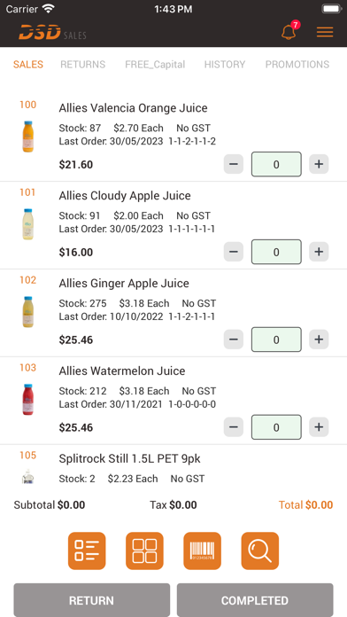
Task: Open the FREE_Capital tab
Action: pyautogui.click(x=155, y=65)
